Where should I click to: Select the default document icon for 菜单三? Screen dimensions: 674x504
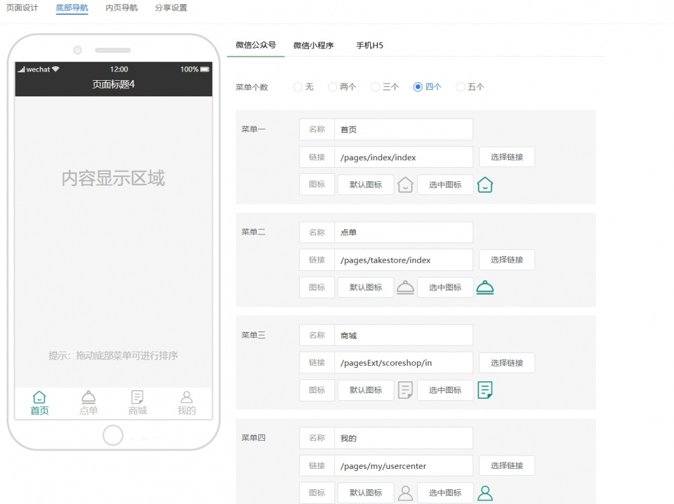pyautogui.click(x=405, y=389)
